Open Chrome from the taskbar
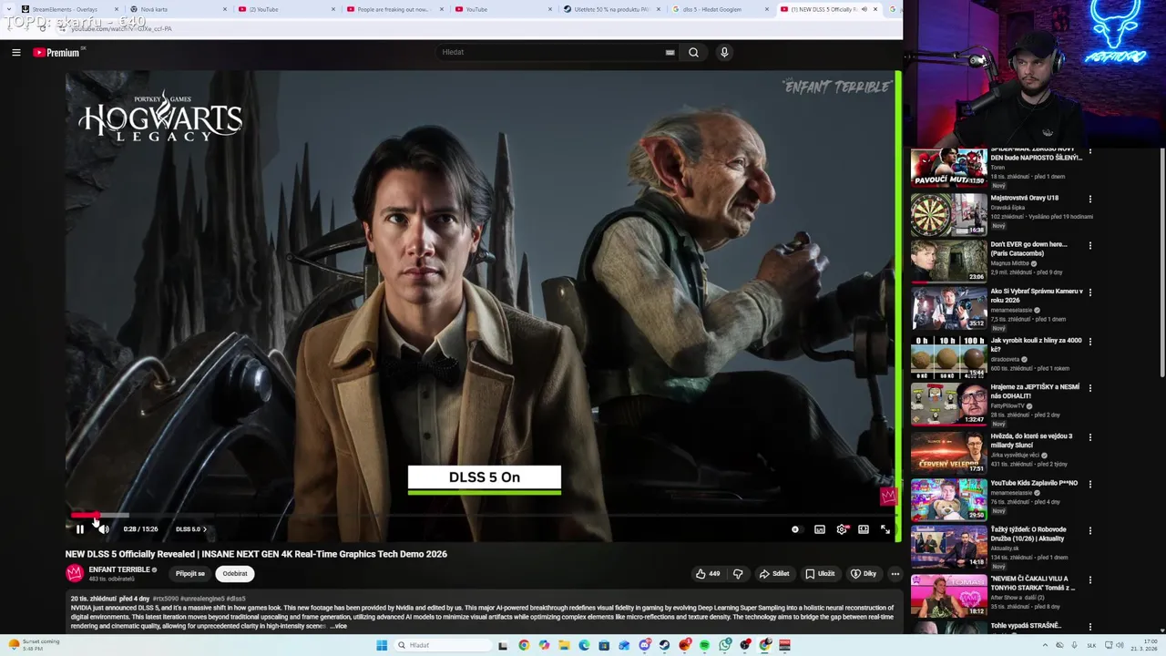The width and height of the screenshot is (1166, 656). [524, 645]
